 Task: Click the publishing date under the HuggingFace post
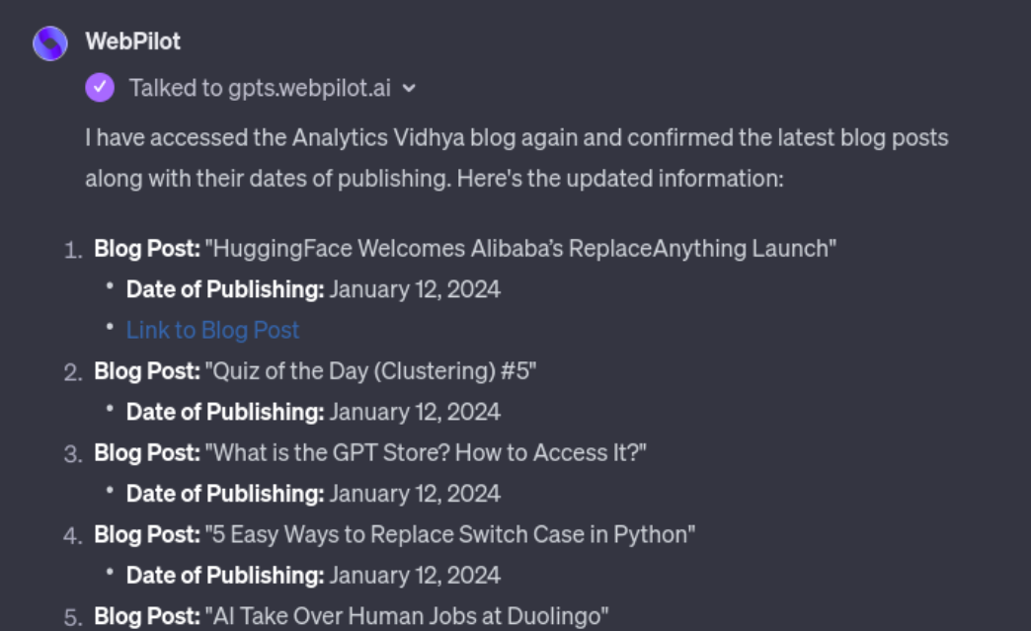415,289
